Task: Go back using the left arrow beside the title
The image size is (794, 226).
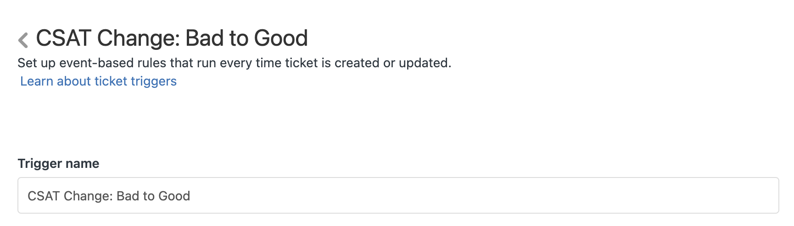Action: pos(23,40)
